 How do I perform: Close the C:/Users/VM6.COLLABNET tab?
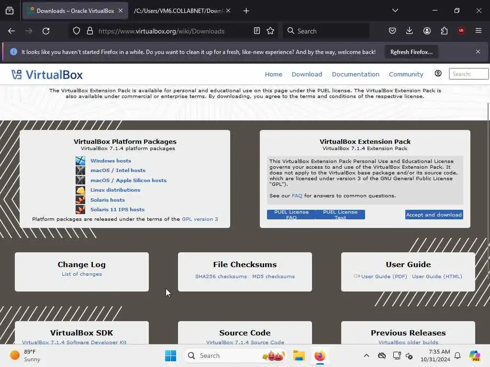pos(228,11)
